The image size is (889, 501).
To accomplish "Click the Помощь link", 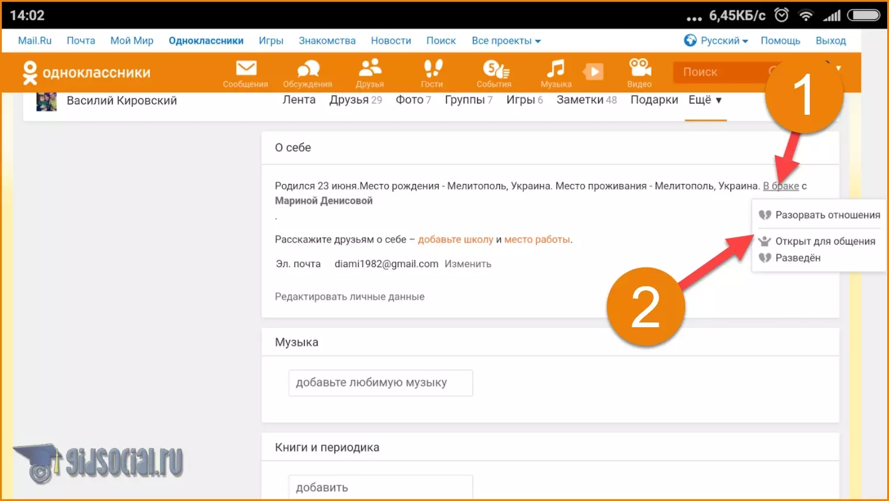I will [780, 40].
